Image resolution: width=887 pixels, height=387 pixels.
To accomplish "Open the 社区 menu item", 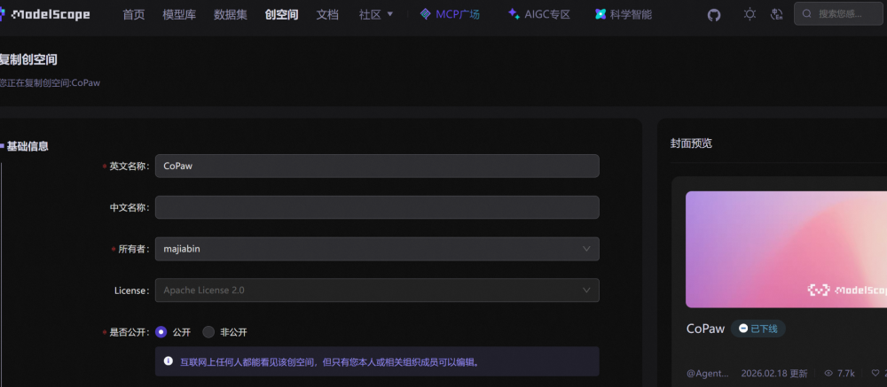I will click(371, 15).
